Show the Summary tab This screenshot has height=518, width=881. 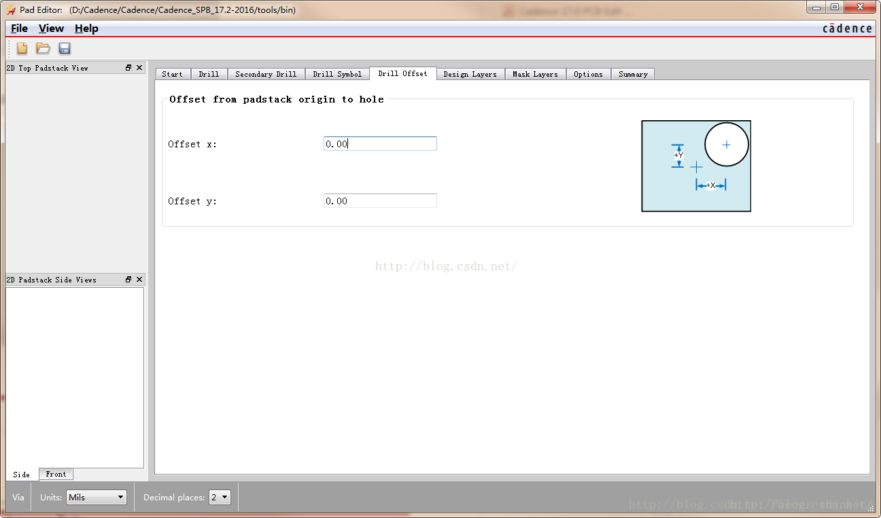[x=633, y=74]
